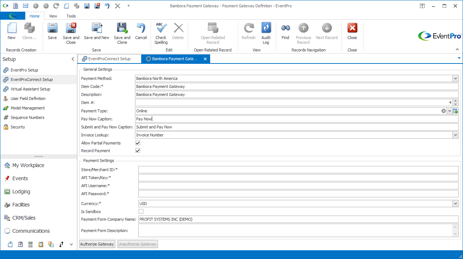
Task: Run Check Spelling from the ribbon
Action: (161, 33)
